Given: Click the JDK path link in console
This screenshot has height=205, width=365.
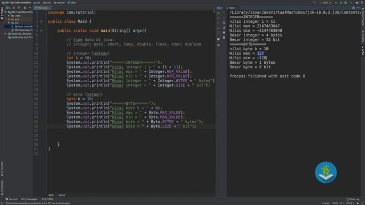Looking at the screenshot, I should (x=295, y=13).
